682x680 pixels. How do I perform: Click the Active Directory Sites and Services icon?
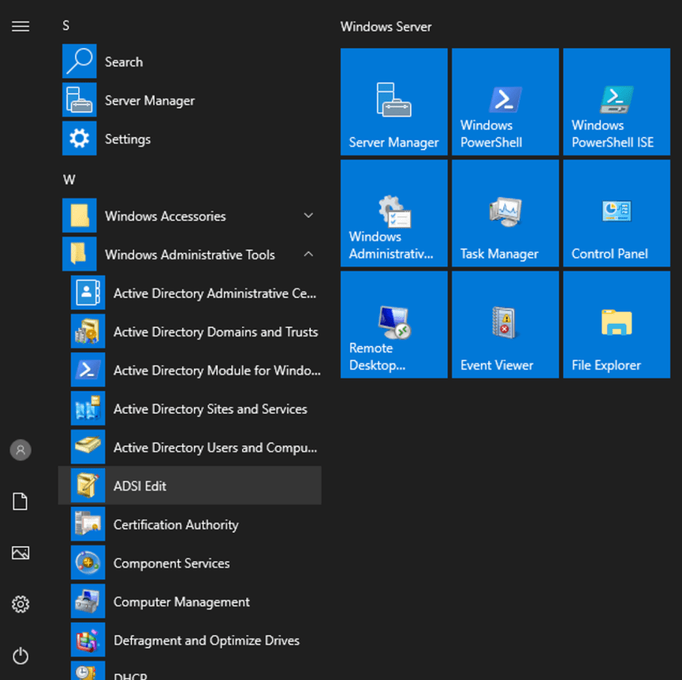[x=88, y=409]
